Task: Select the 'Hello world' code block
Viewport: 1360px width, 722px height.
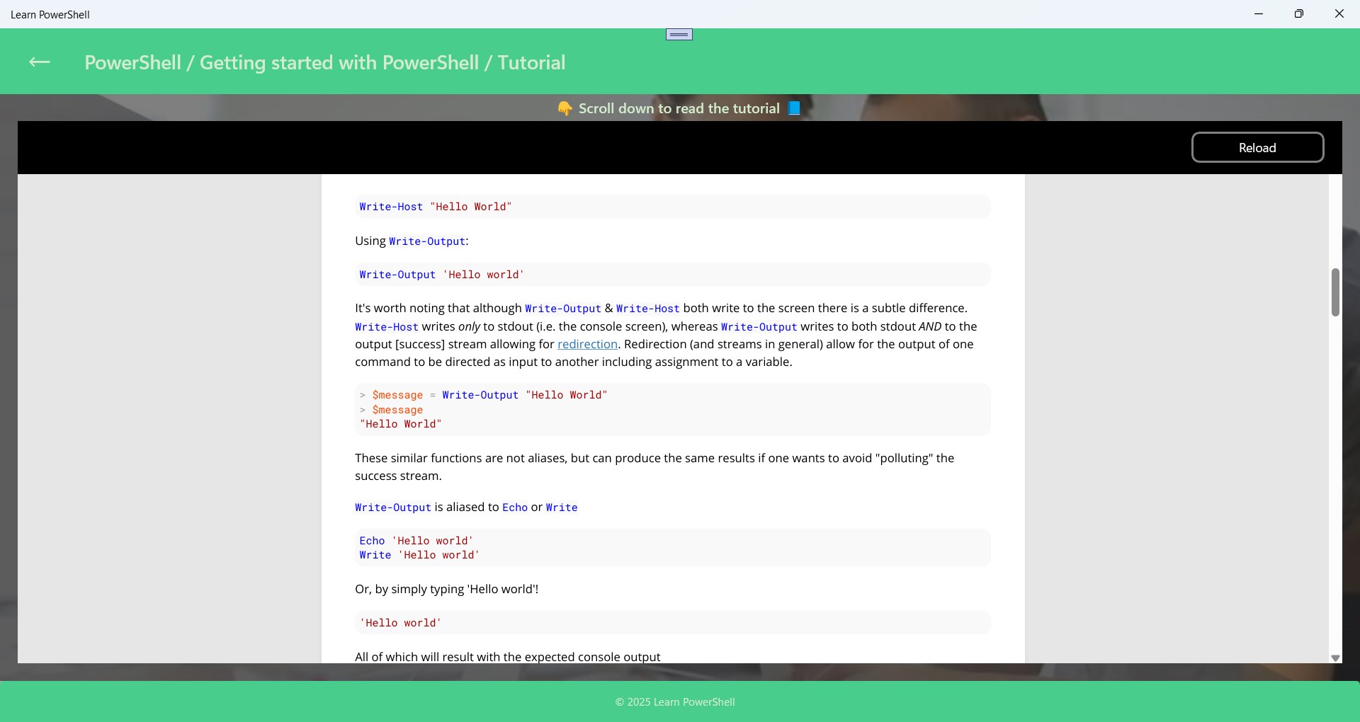Action: coord(672,623)
